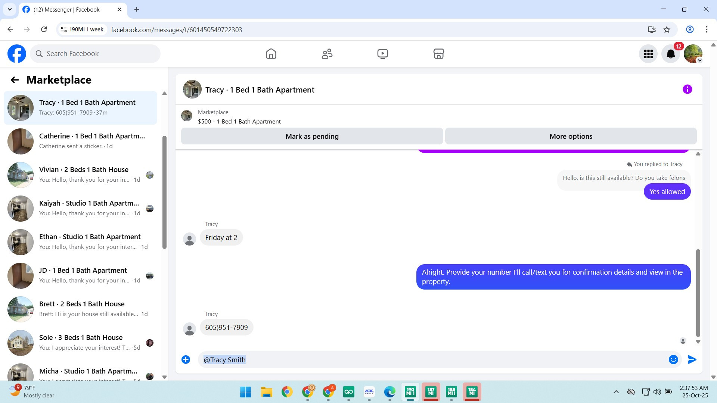Click the message input containing @Tracy Smith
This screenshot has width=717, height=403.
[433, 360]
